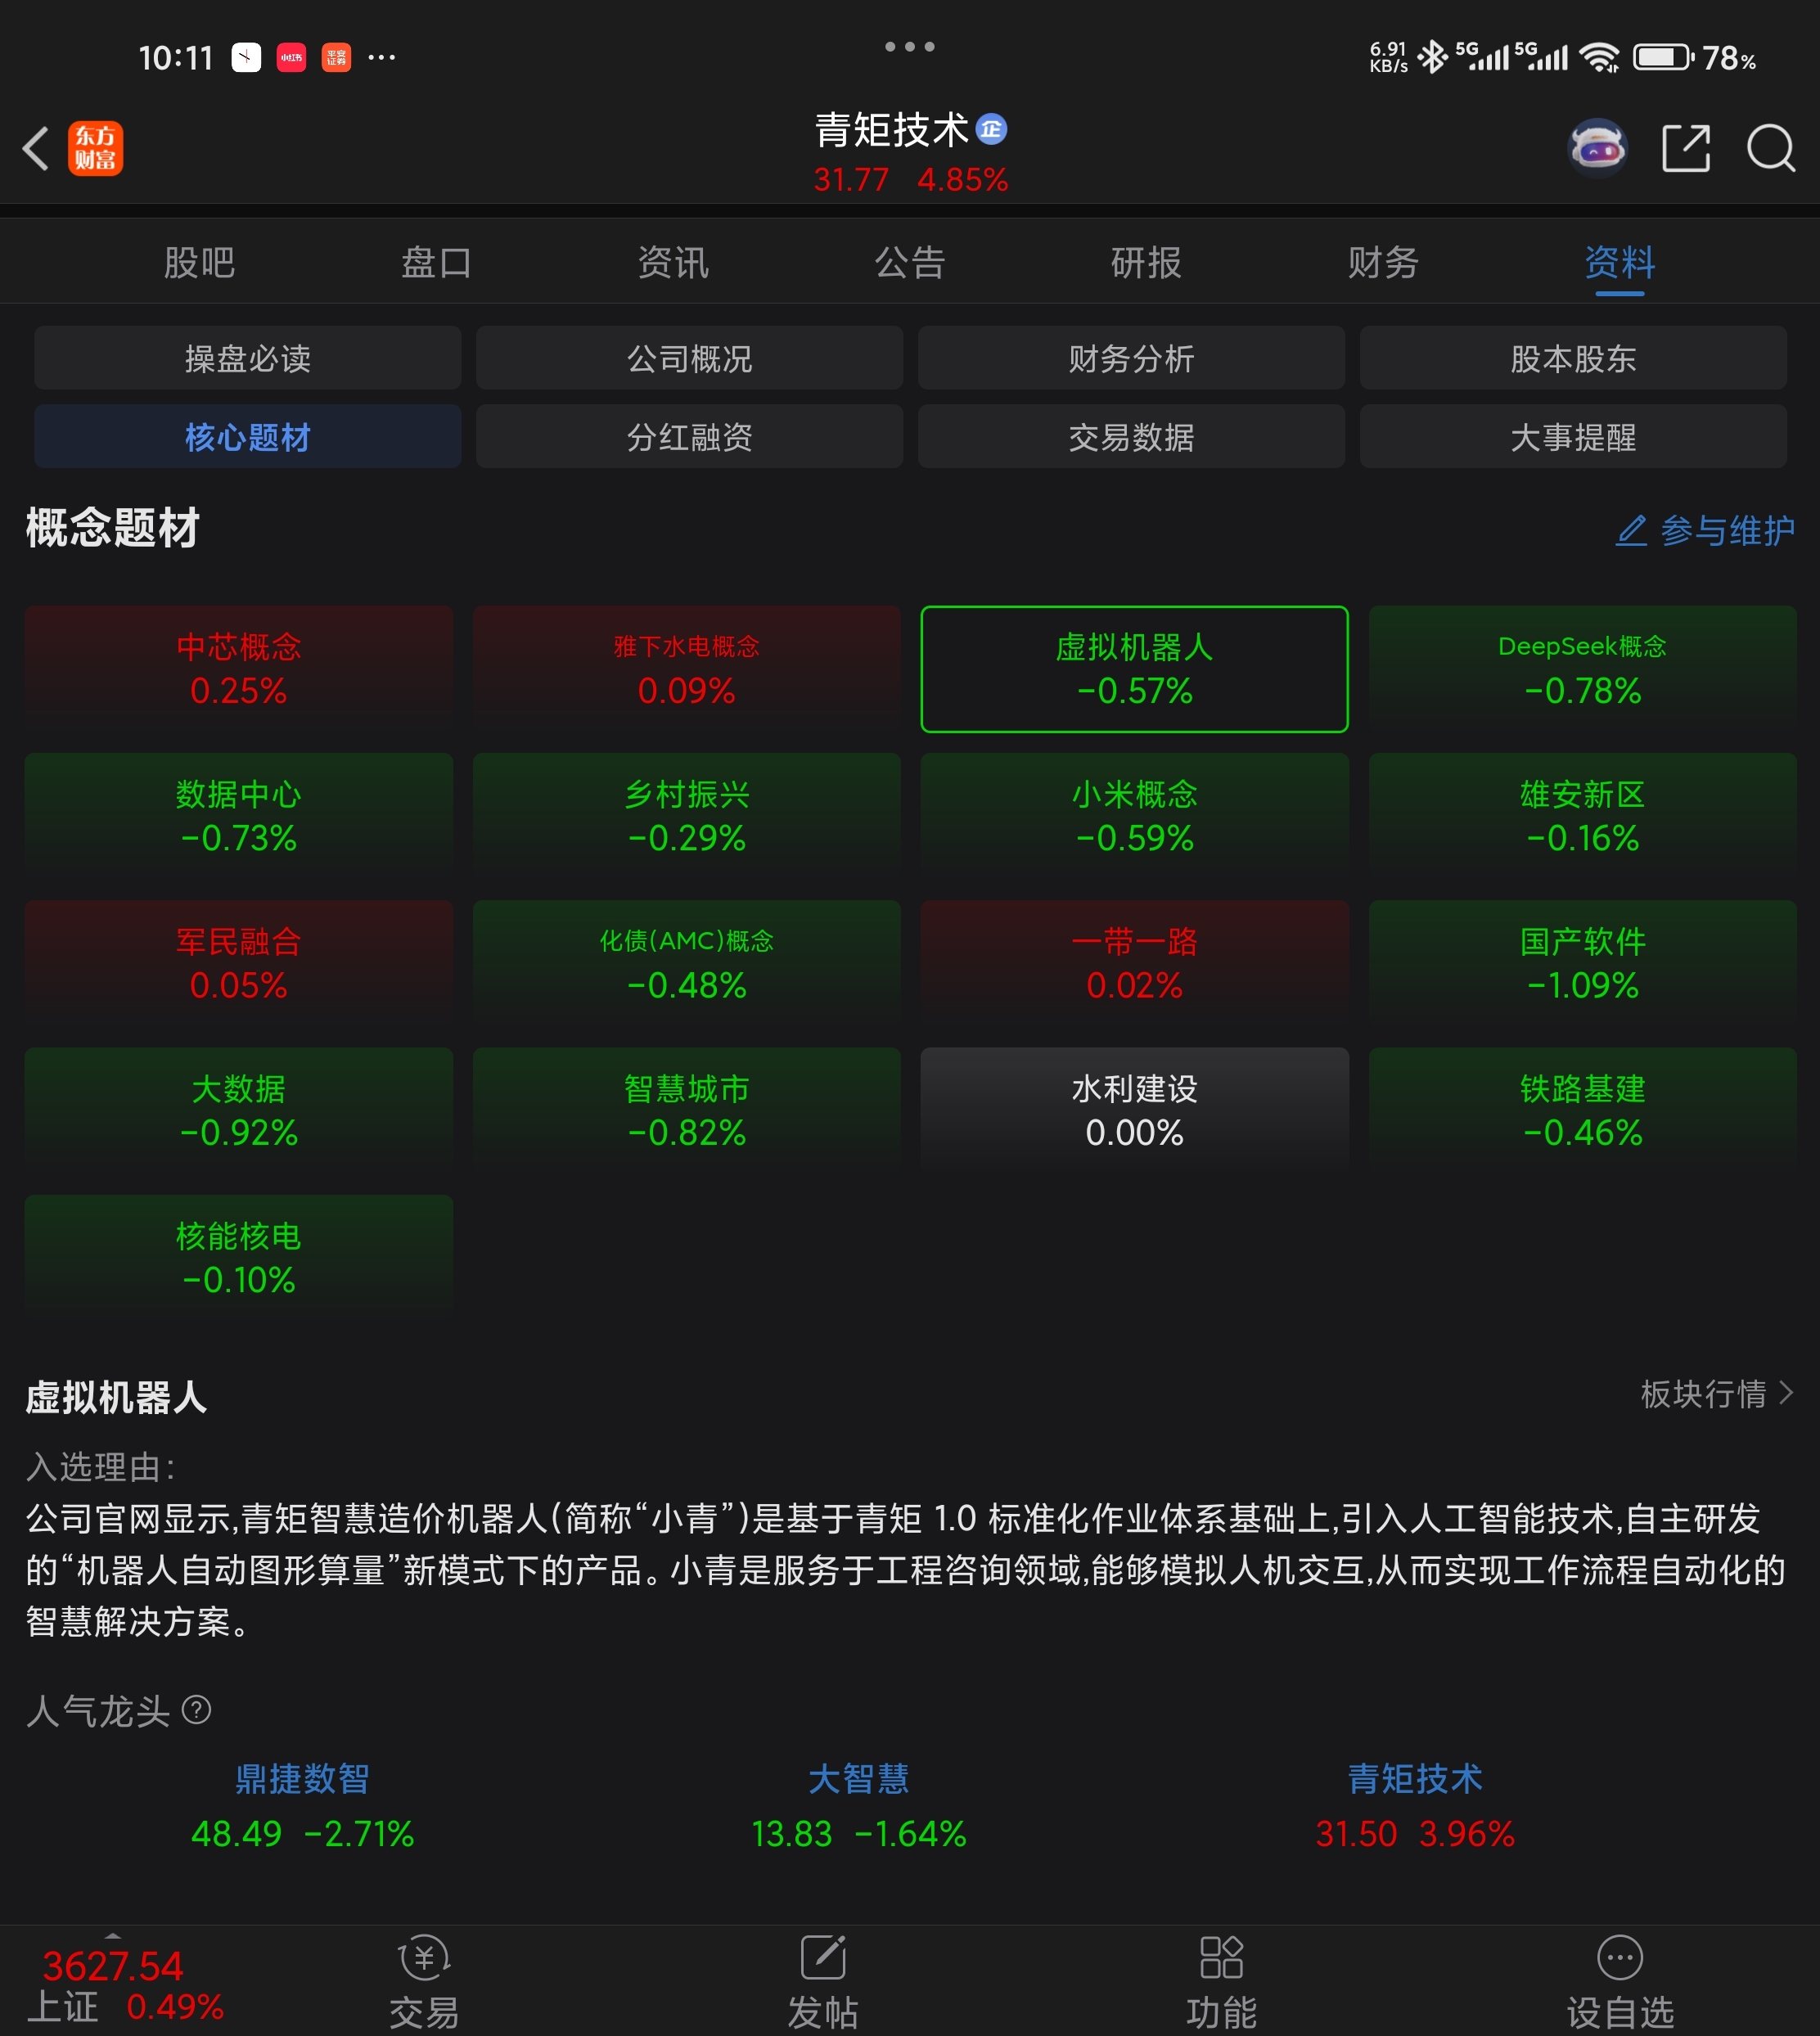1820x2036 pixels.
Task: Open the 交易数据 section
Action: (1131, 437)
